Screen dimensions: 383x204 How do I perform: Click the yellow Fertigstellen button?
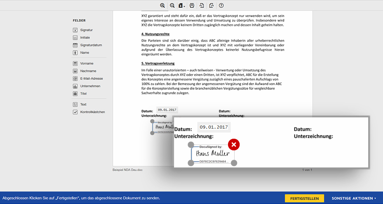tap(304, 198)
